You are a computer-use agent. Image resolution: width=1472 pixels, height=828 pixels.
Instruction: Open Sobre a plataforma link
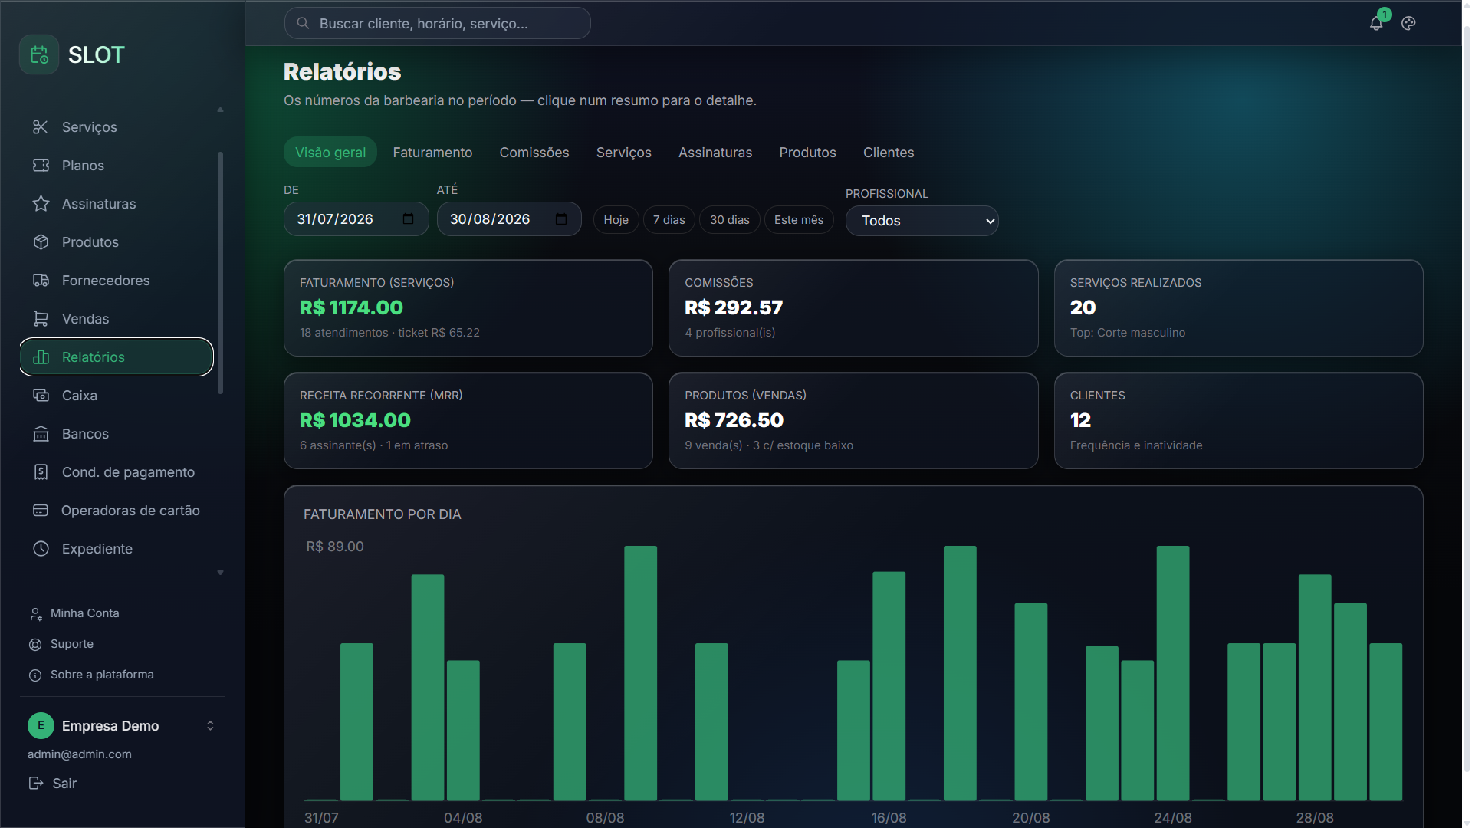coord(91,675)
